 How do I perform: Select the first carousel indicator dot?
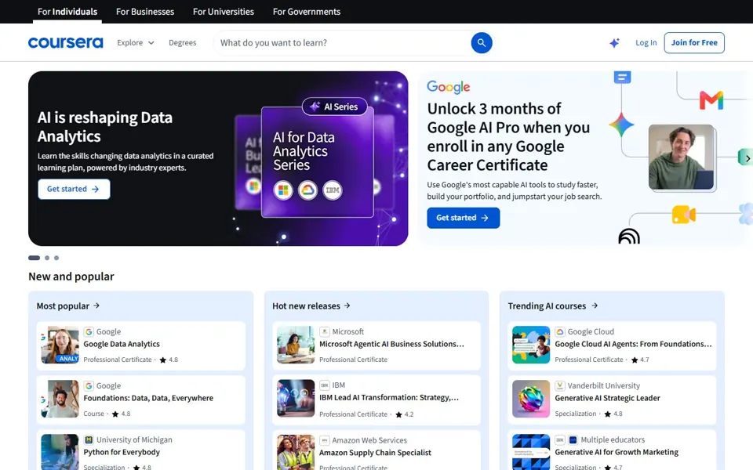click(x=34, y=258)
